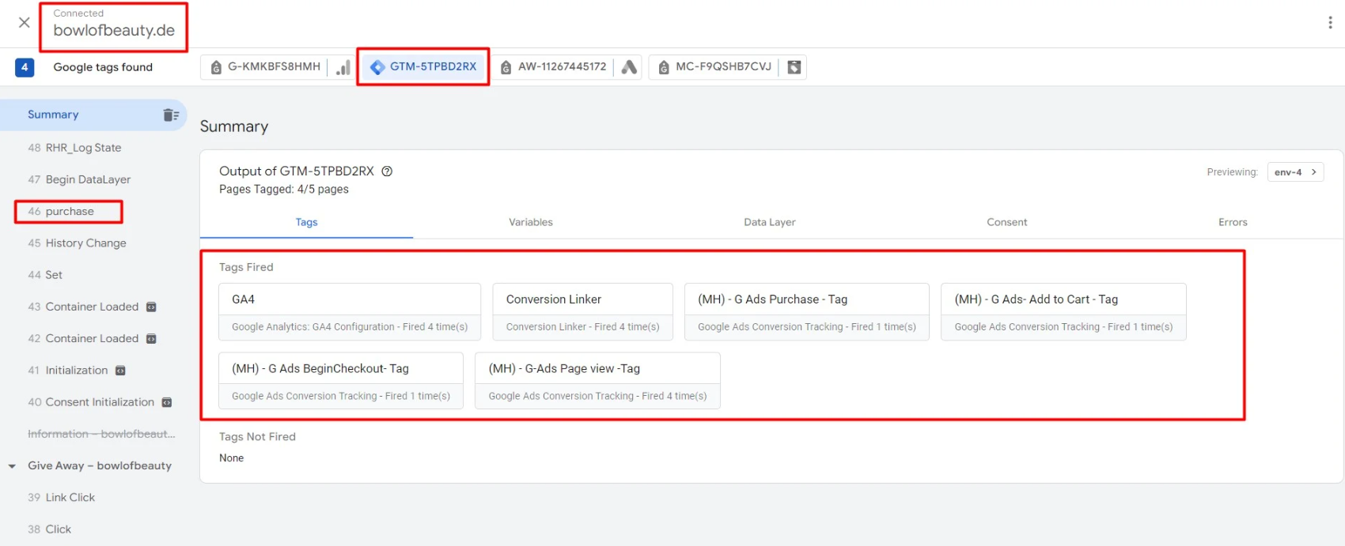Click the Merchant Center icon beside MC-F9QSHB7CVJ
The image size is (1345, 546).
point(794,67)
